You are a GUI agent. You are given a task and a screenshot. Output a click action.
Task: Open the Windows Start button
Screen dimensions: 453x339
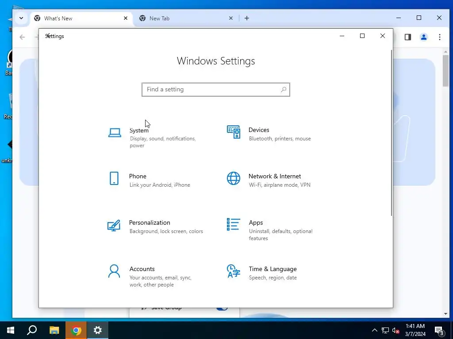[x=11, y=330]
